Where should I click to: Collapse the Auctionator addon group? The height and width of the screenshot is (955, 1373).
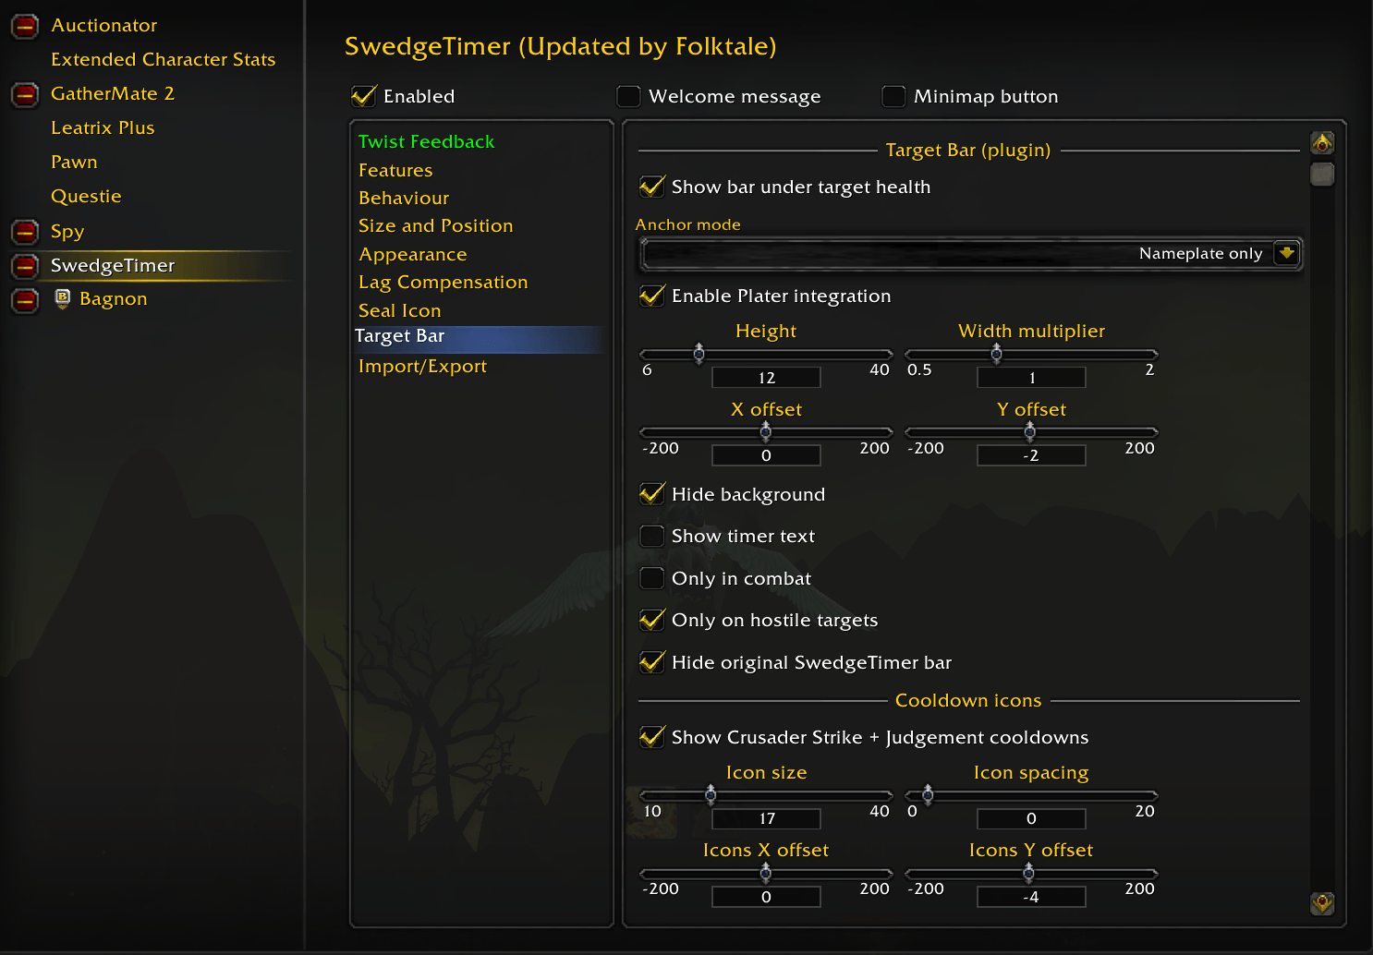(25, 26)
